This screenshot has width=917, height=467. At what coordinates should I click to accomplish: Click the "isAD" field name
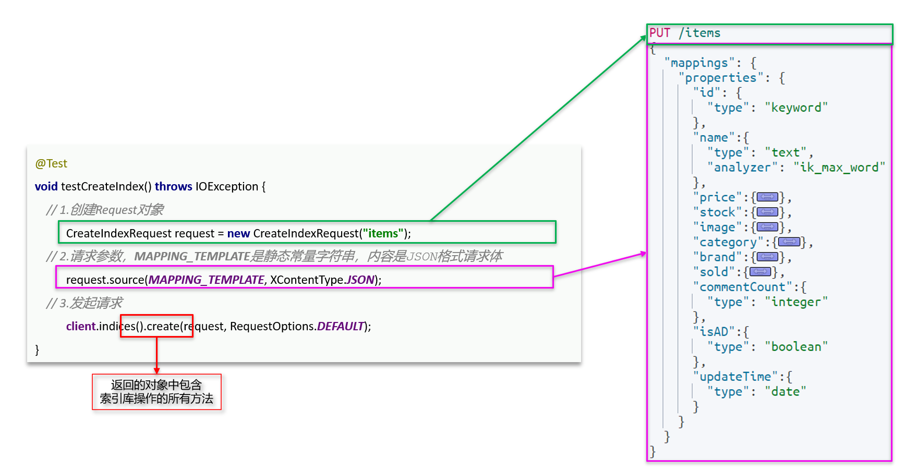coord(714,332)
